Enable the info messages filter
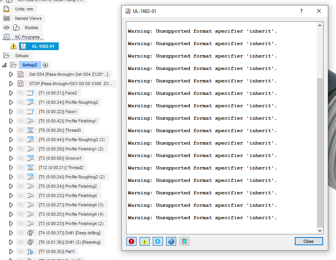 [158, 241]
